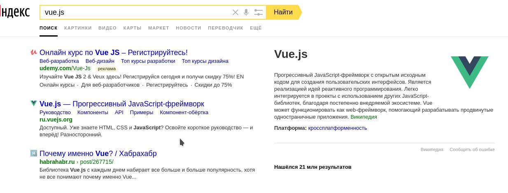The height and width of the screenshot is (193, 508).
Task: Click Скидки до 75% ad extension text
Action: coord(213,85)
